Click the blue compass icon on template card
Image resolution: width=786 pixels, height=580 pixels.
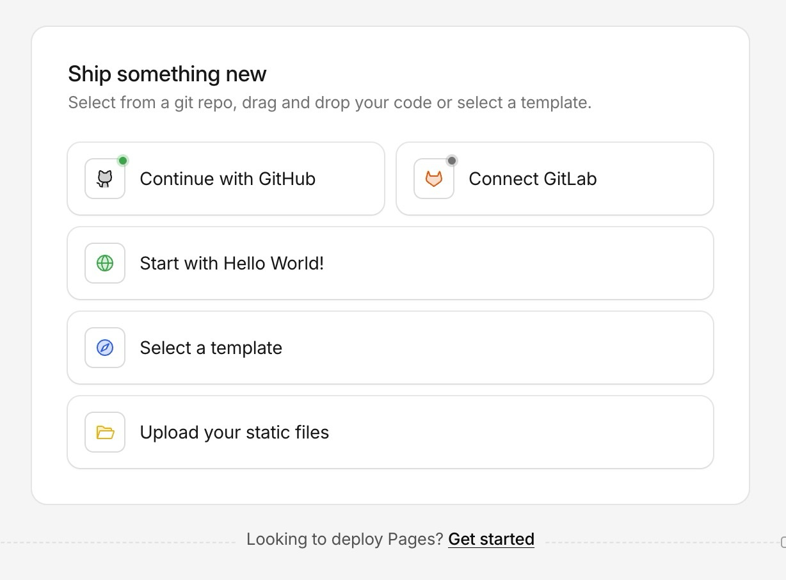pos(104,348)
